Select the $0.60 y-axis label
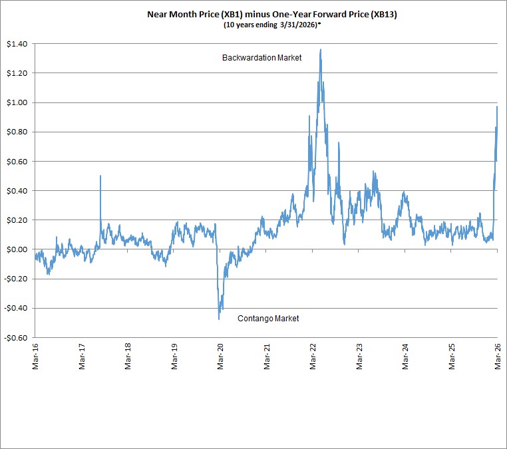This screenshot has width=507, height=449. point(17,161)
